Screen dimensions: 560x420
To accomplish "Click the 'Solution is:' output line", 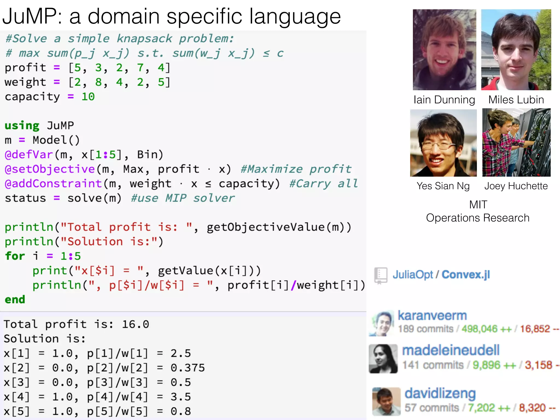I will tap(45, 339).
